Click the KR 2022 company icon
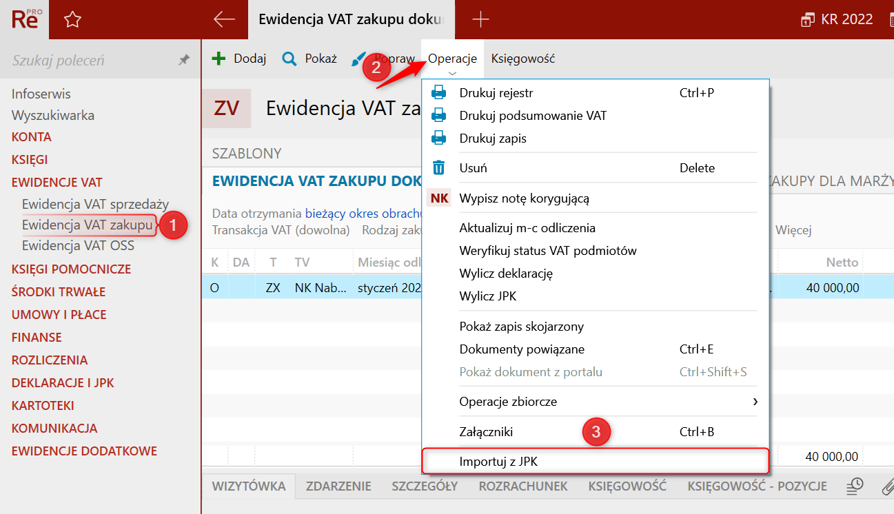 (807, 20)
